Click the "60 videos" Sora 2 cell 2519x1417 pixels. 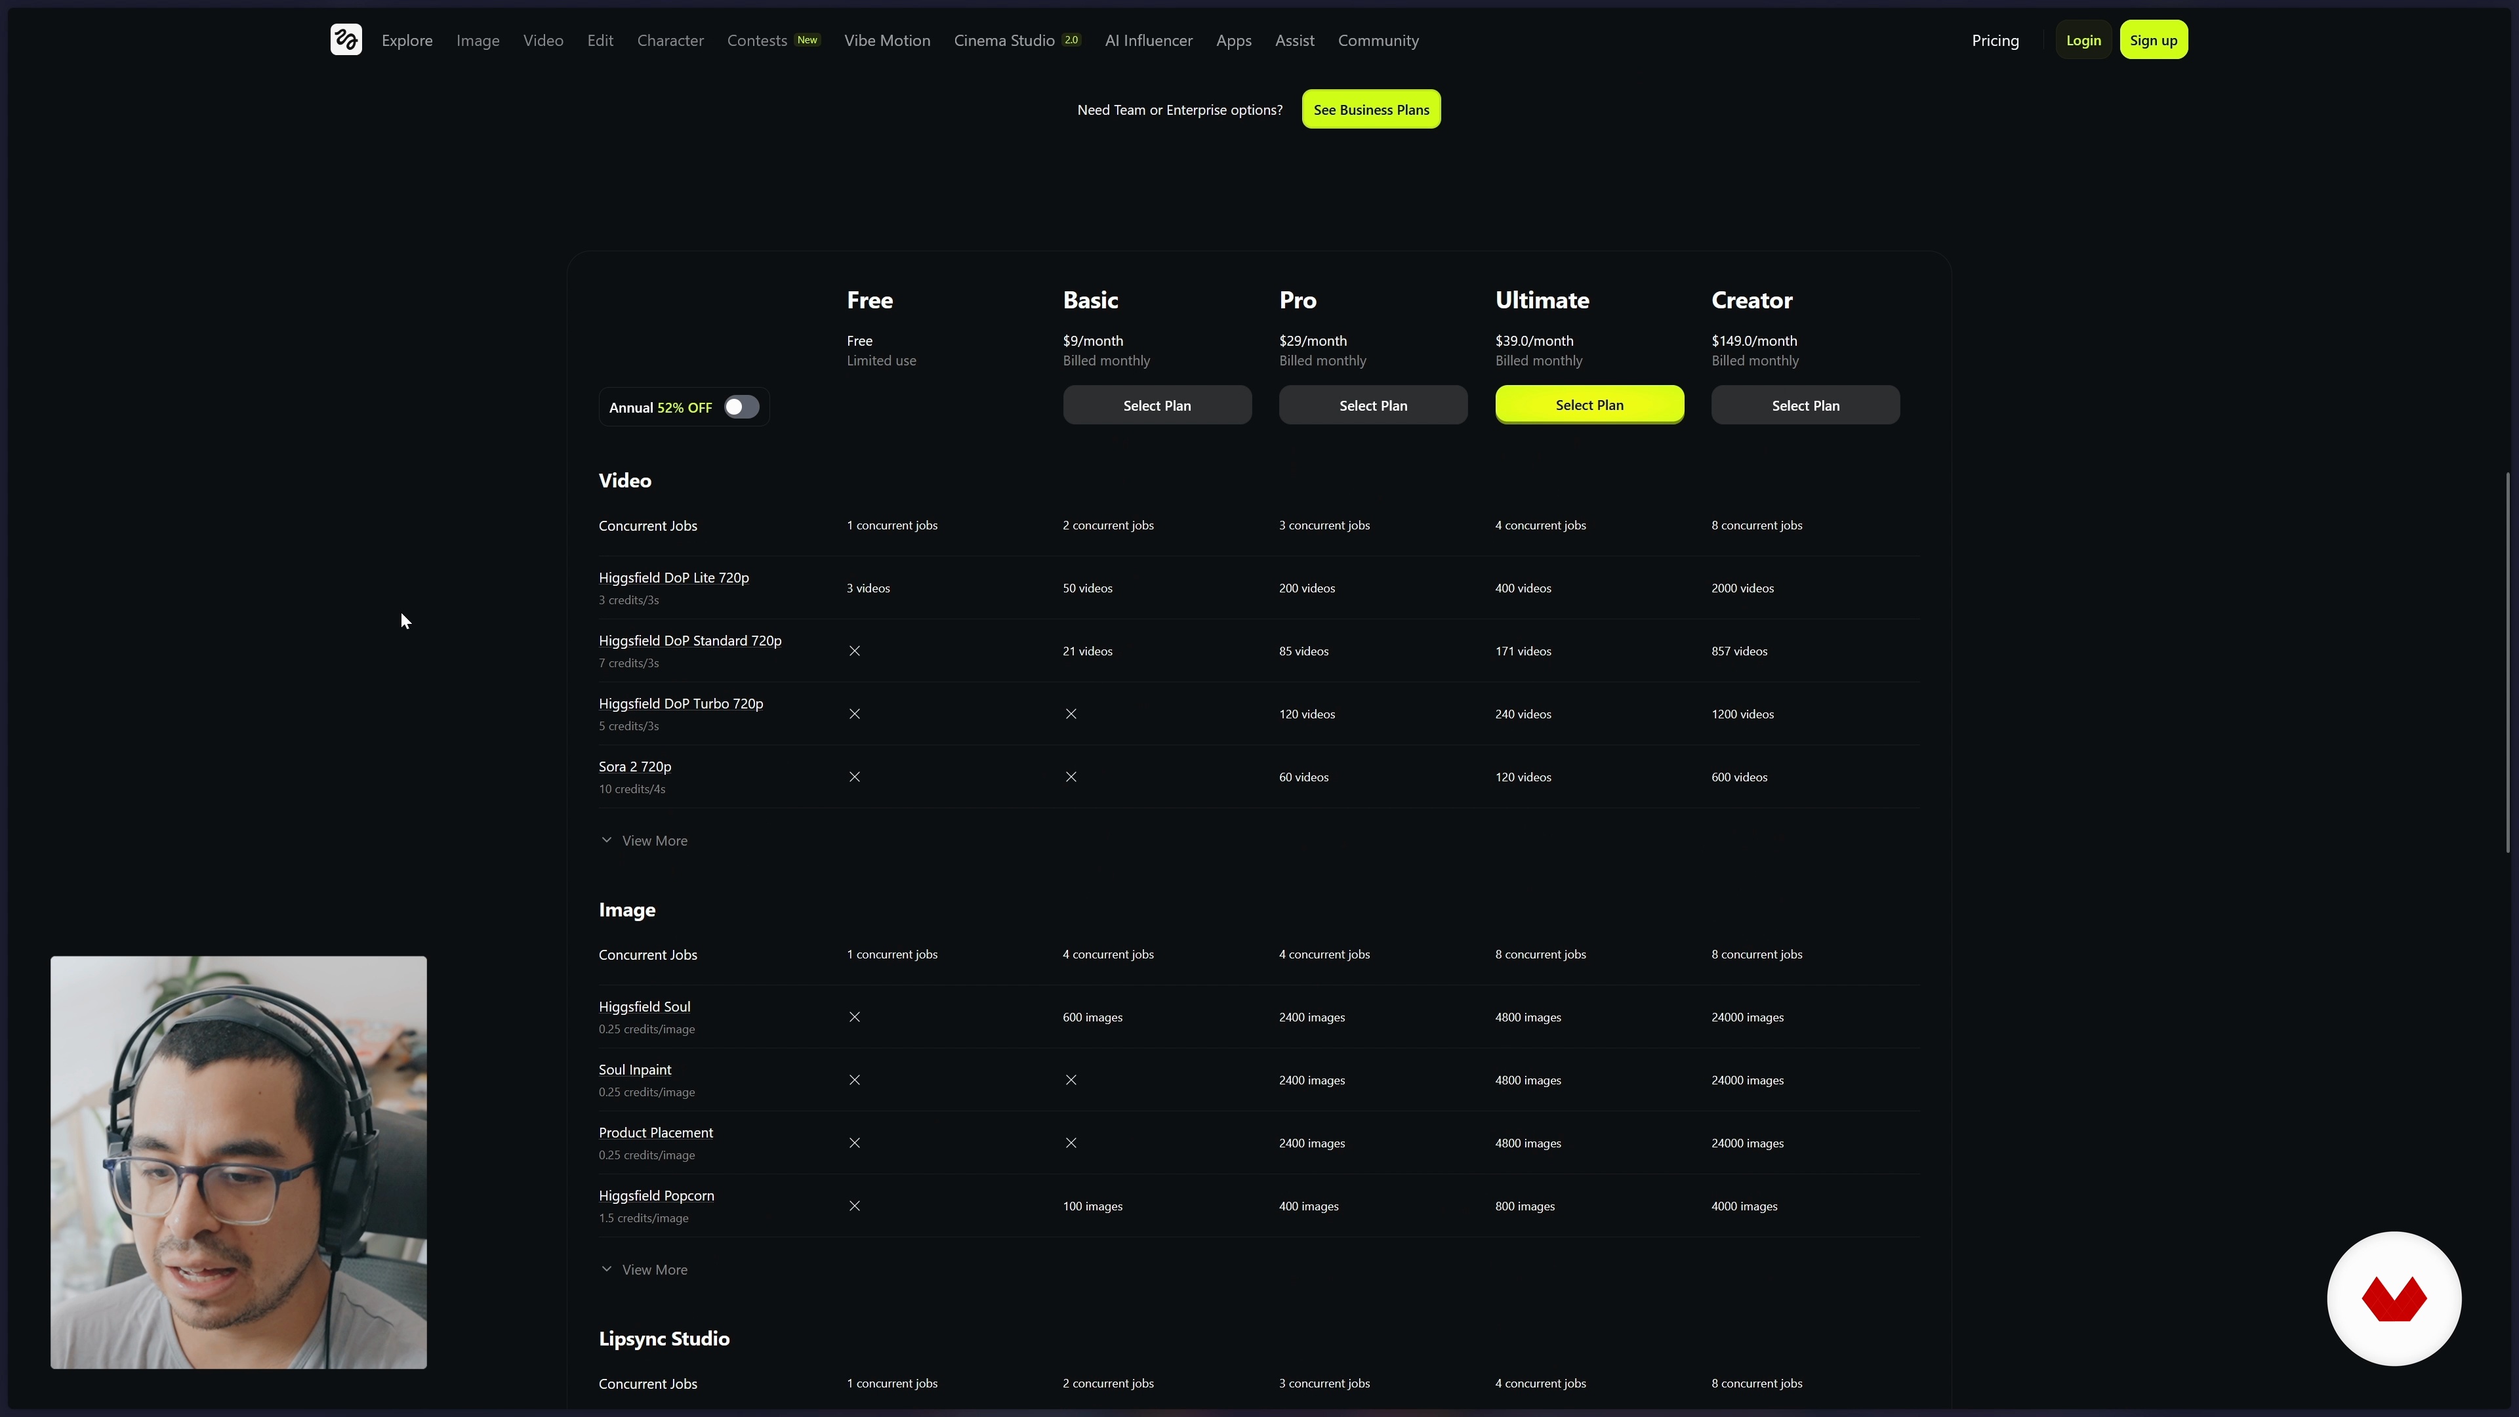tap(1305, 777)
